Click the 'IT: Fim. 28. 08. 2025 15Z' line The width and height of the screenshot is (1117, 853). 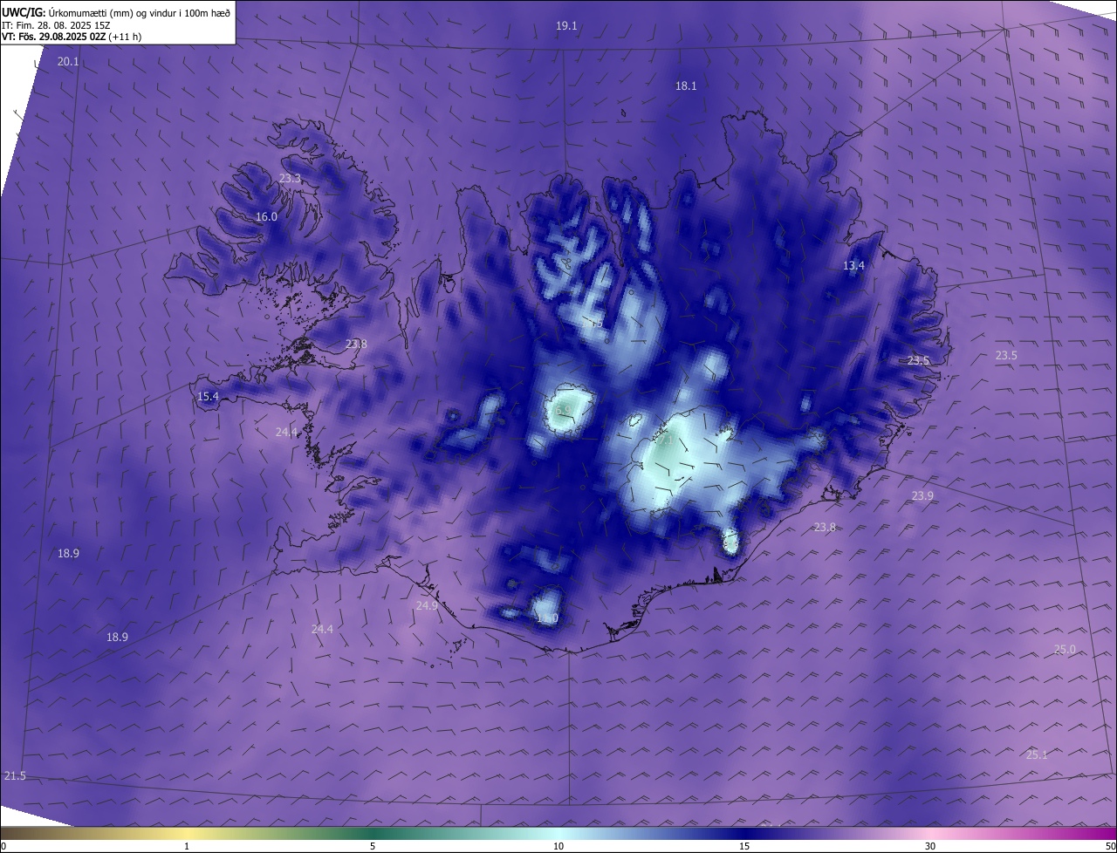[55, 25]
